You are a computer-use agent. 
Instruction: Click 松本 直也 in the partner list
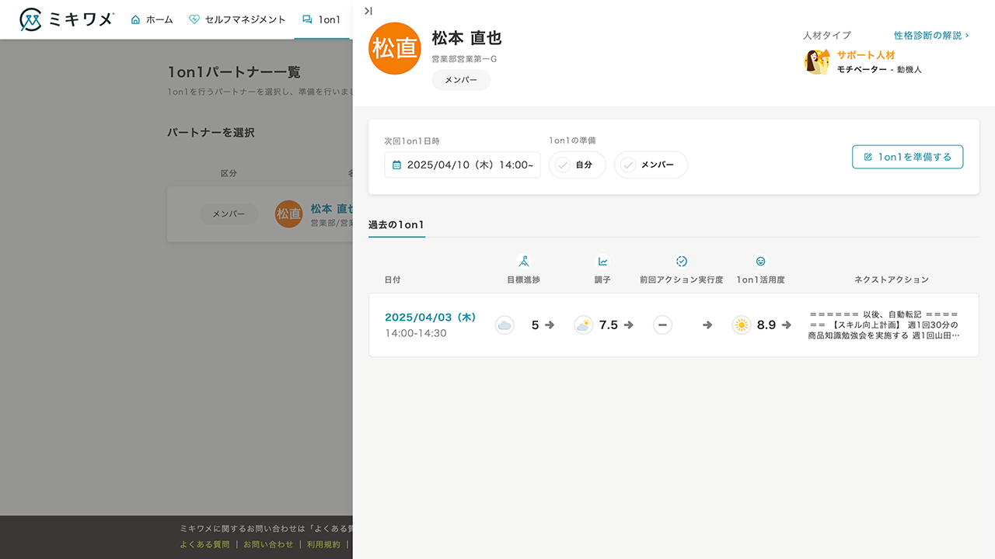coord(331,209)
